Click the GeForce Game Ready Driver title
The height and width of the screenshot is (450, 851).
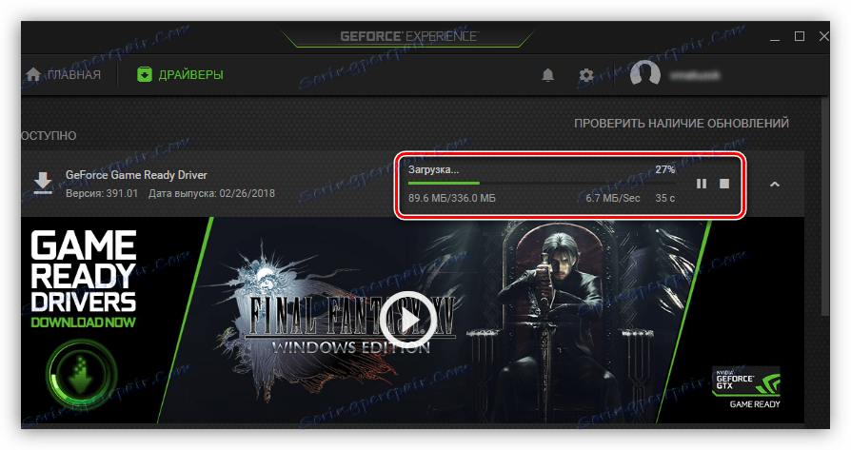click(x=136, y=175)
